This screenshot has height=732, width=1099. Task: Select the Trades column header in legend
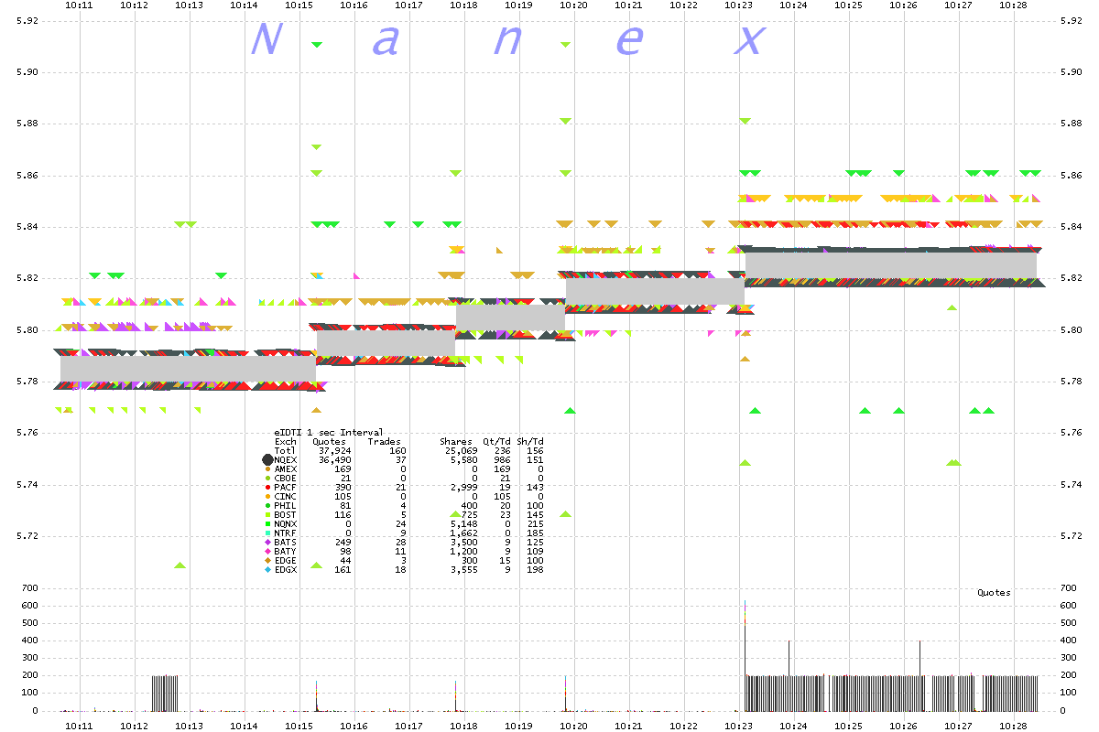[384, 442]
